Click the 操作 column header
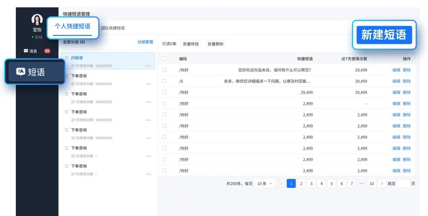The width and height of the screenshot is (428, 216). pyautogui.click(x=407, y=59)
